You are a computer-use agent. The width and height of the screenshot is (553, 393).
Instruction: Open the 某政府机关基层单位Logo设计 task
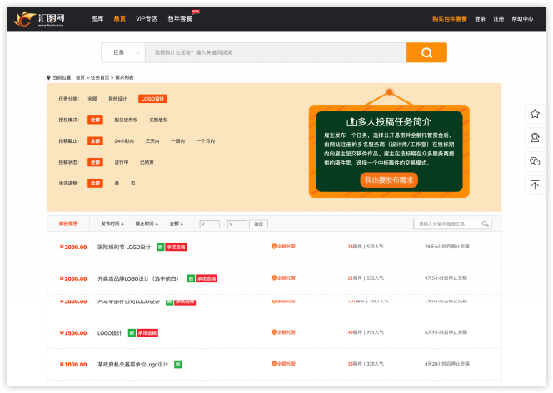tap(132, 365)
